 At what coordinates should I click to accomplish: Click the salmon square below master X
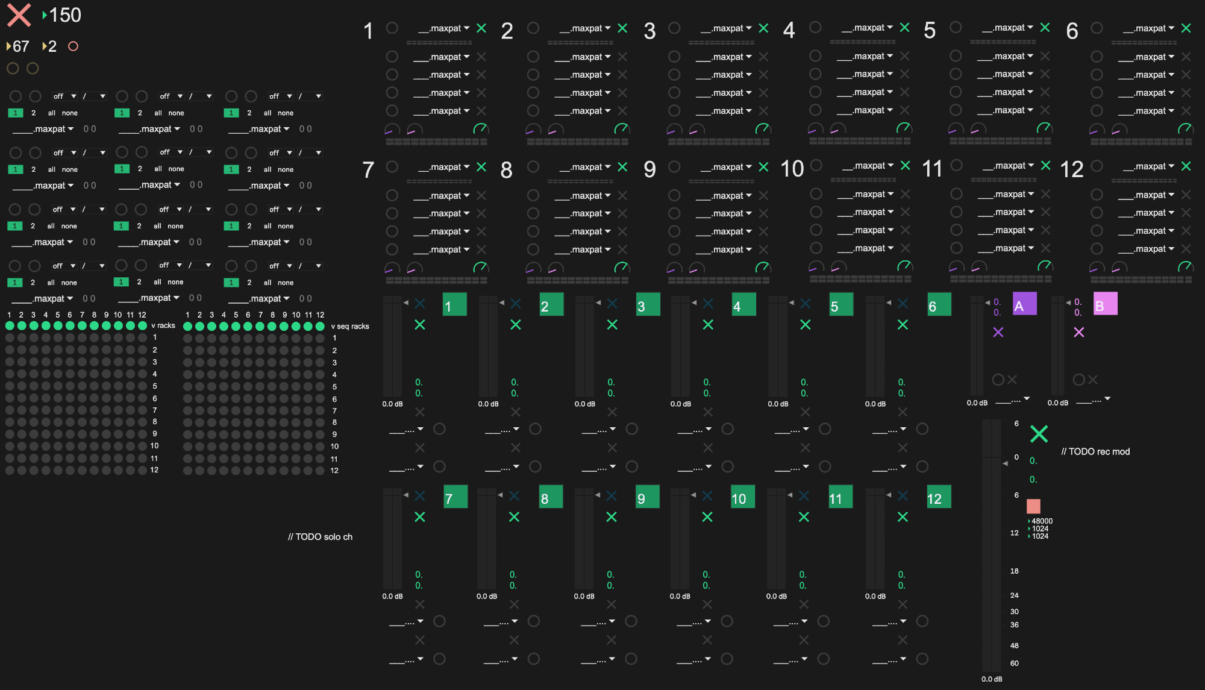coord(1033,506)
